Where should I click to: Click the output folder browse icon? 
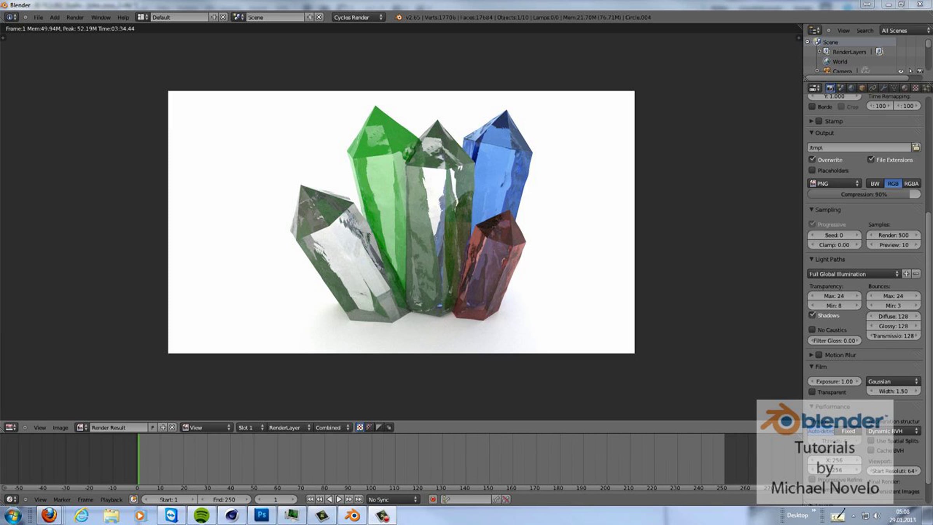916,147
